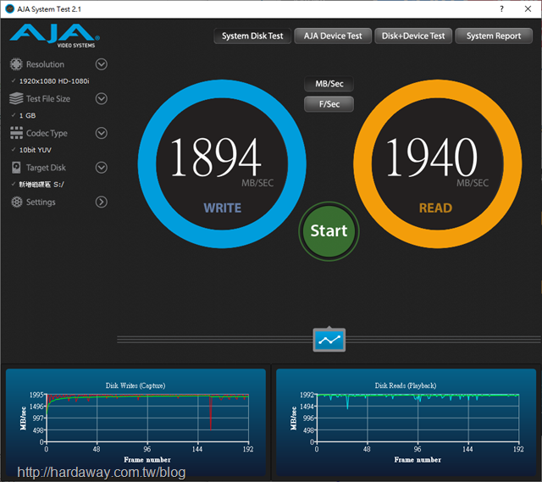Screen dimensions: 542x482
Task: Click the Codec Type label
Action: pyautogui.click(x=47, y=133)
